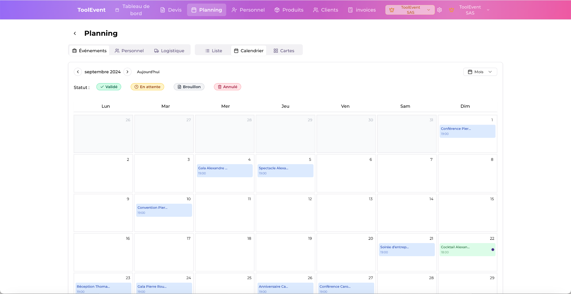Switch to the Événements tab
This screenshot has height=294, width=571.
[x=90, y=51]
